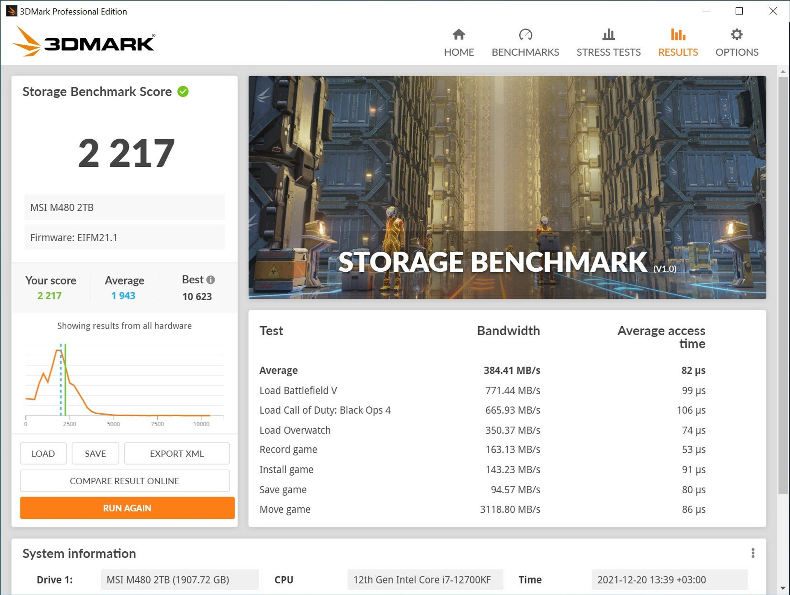Click the Average access time header
The width and height of the screenshot is (790, 595).
[661, 337]
